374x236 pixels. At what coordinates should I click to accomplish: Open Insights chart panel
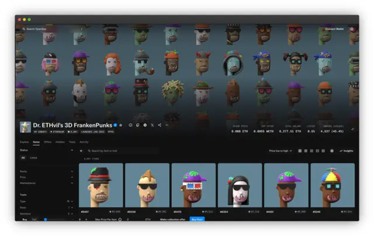pos(347,151)
